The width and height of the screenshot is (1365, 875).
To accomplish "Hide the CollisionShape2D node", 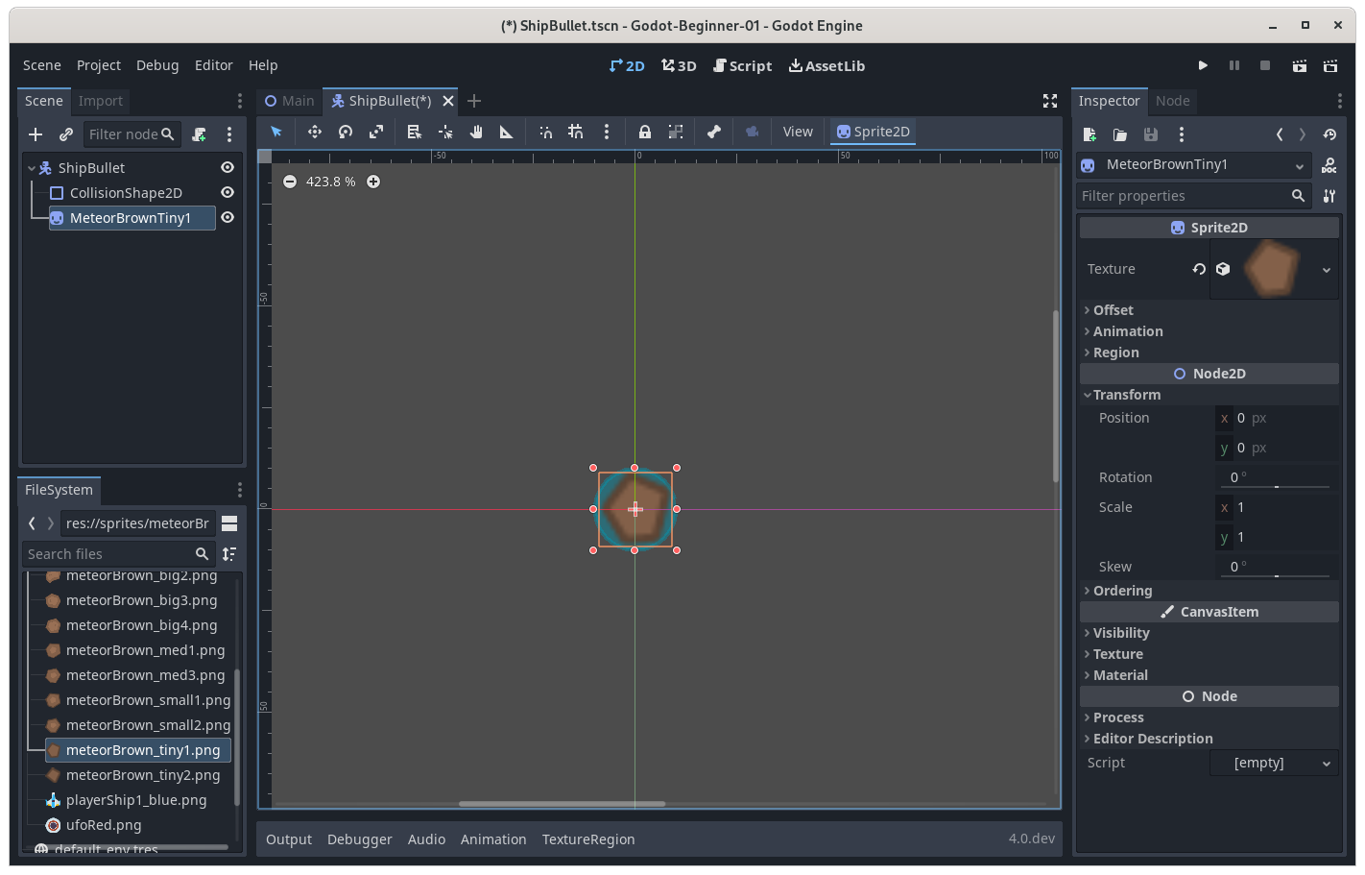I will coord(227,192).
